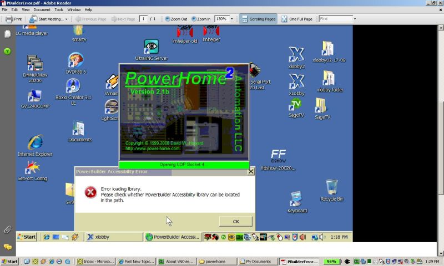Click the Zoom Out button

tap(176, 19)
